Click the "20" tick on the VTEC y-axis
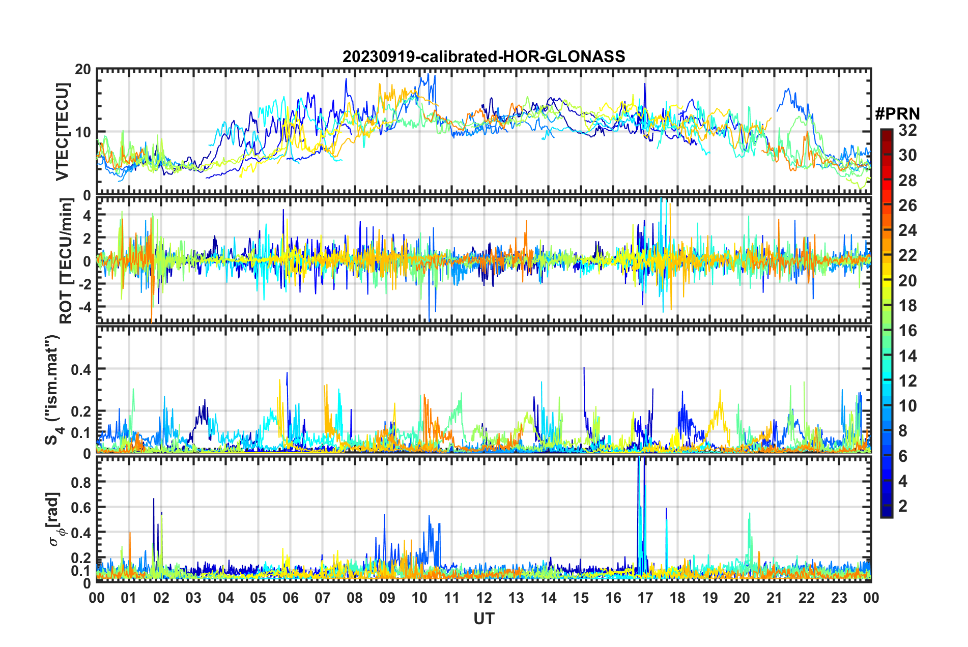This screenshot has width=968, height=647. pos(83,70)
